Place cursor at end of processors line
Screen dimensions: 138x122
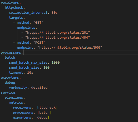[23, 53]
